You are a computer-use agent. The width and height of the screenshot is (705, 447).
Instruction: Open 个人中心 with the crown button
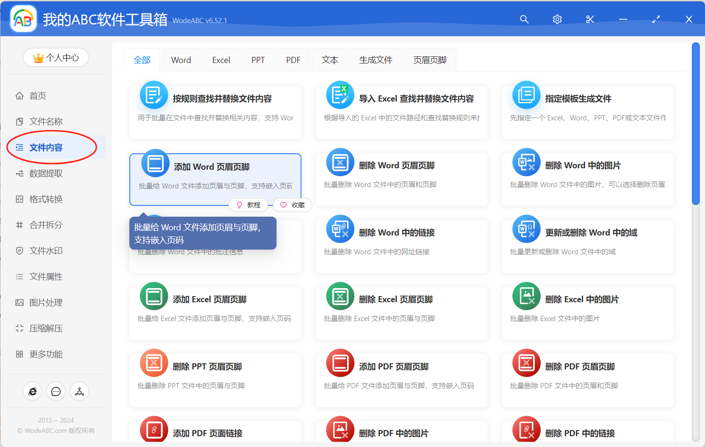(x=55, y=57)
